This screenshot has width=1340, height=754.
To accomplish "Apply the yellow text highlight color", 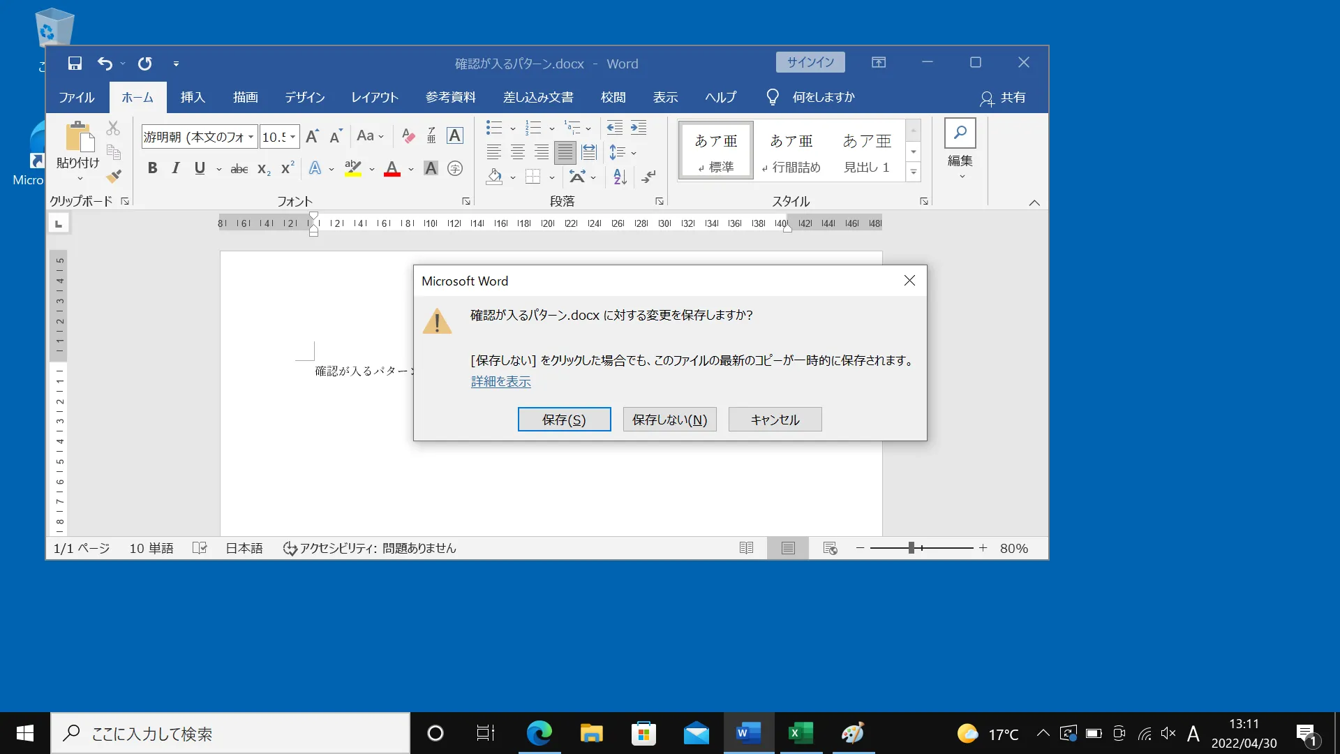I will (353, 169).
